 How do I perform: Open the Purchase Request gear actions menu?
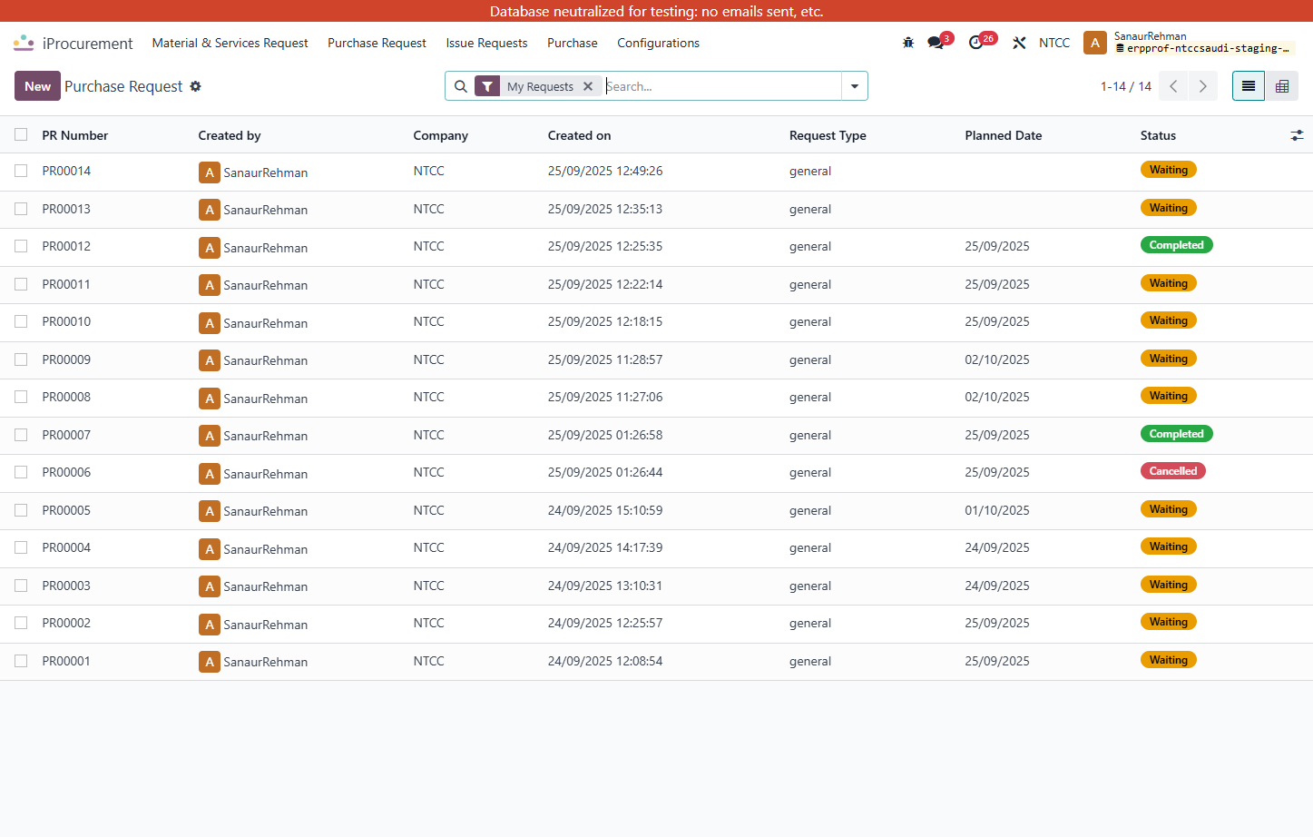coord(195,86)
